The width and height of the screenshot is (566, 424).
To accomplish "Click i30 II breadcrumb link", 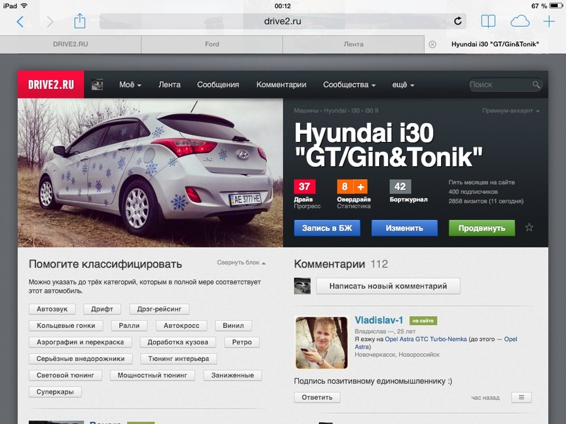I will [371, 111].
